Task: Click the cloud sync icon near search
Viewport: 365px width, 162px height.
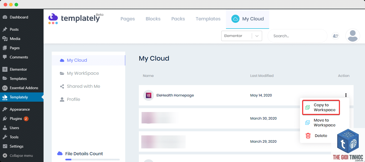Action: click(x=336, y=36)
